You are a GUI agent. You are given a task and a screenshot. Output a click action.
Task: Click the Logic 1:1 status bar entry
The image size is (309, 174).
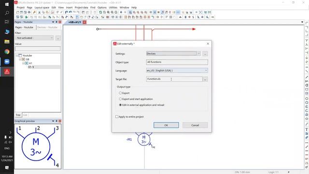(274, 172)
